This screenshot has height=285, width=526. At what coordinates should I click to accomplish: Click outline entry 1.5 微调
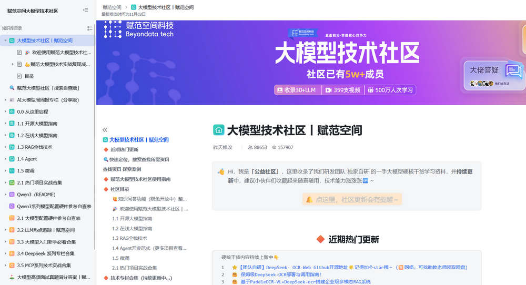pyautogui.click(x=121, y=258)
